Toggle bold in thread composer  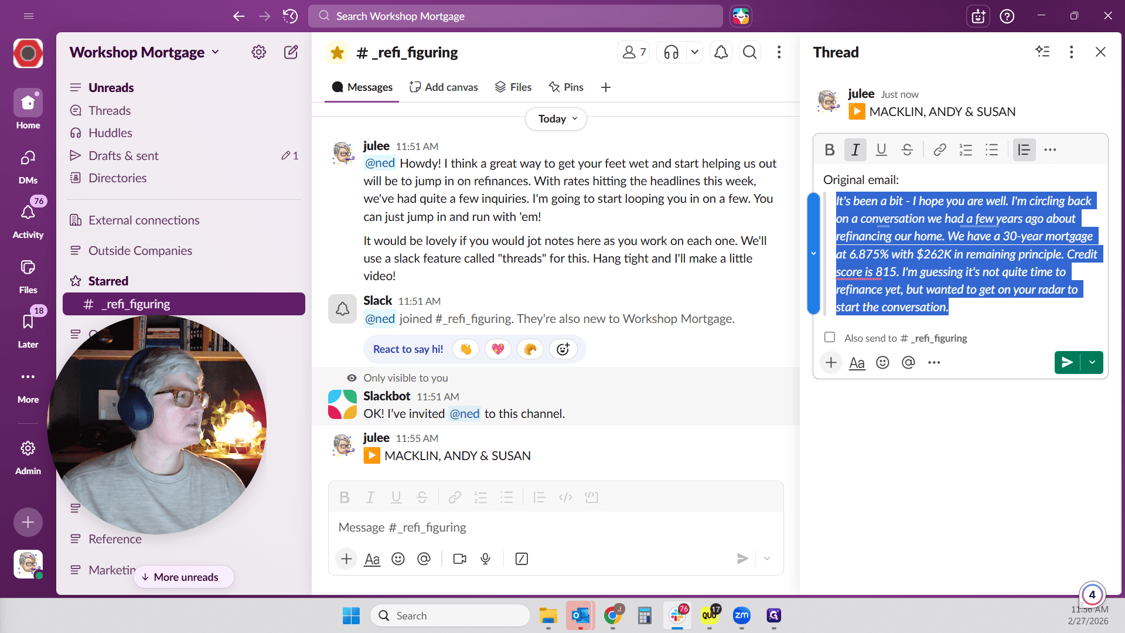click(830, 150)
